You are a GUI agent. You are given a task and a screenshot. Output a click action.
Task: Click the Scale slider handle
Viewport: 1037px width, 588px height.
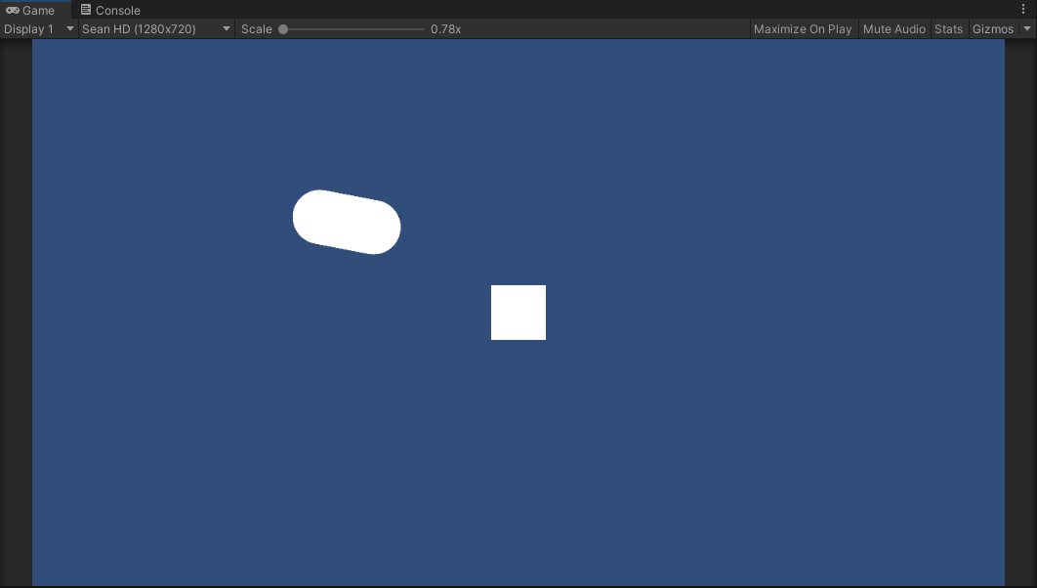(283, 29)
